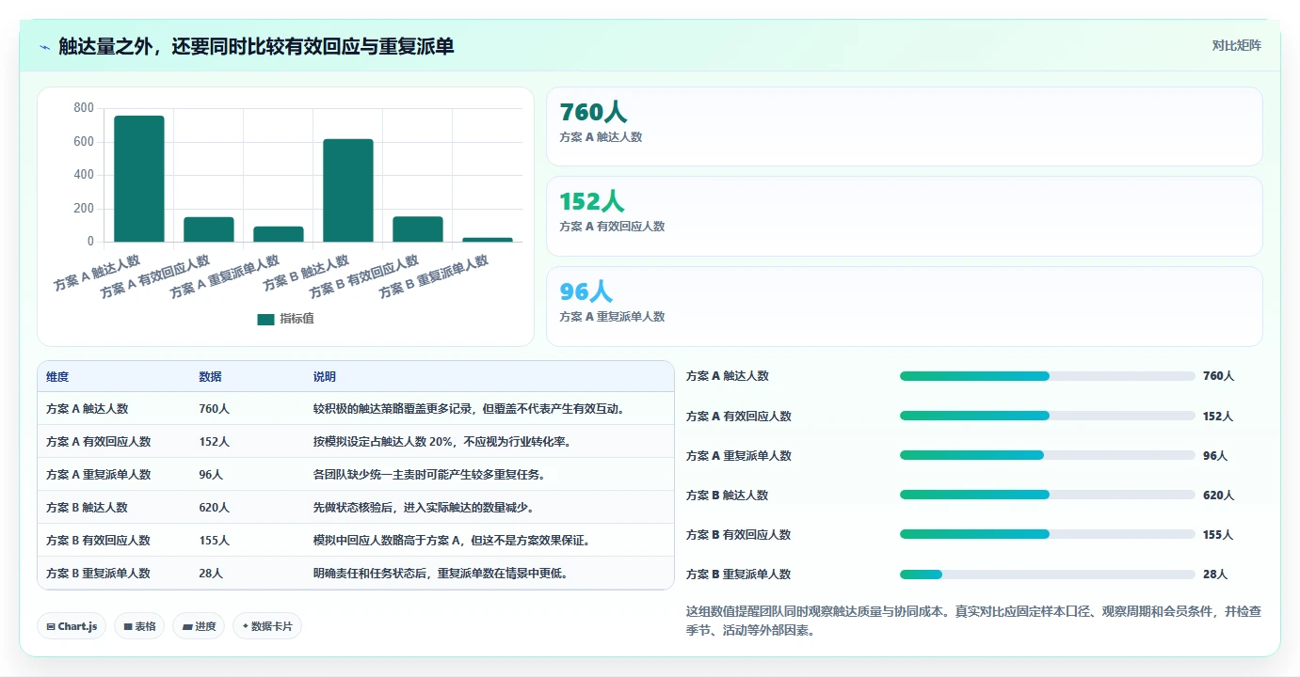Click the 方案 A 重复派单人数 progress bar
Viewport: 1300px width, 677px height.
coord(1048,455)
